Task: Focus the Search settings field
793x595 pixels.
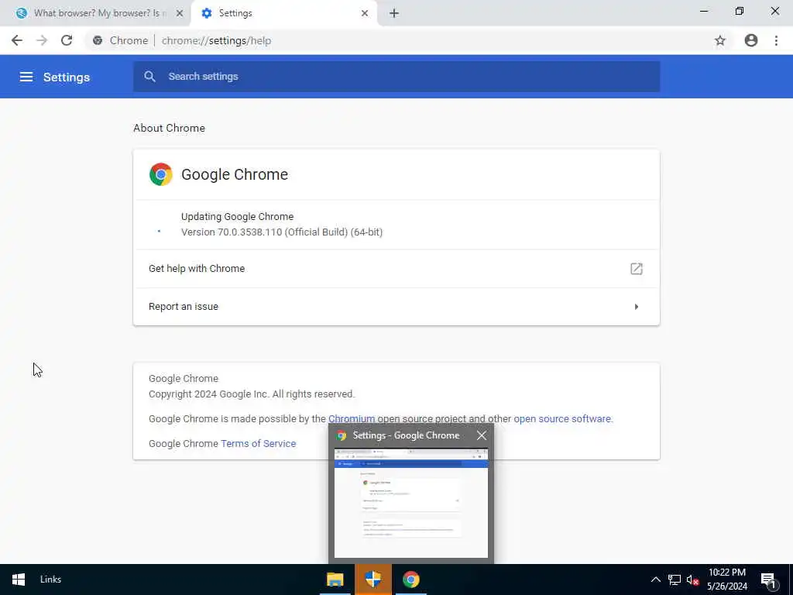Action: point(396,77)
